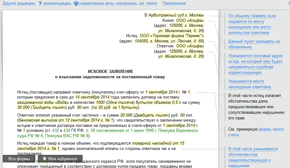Open article 432 link of ГК РФ

coord(55,131)
